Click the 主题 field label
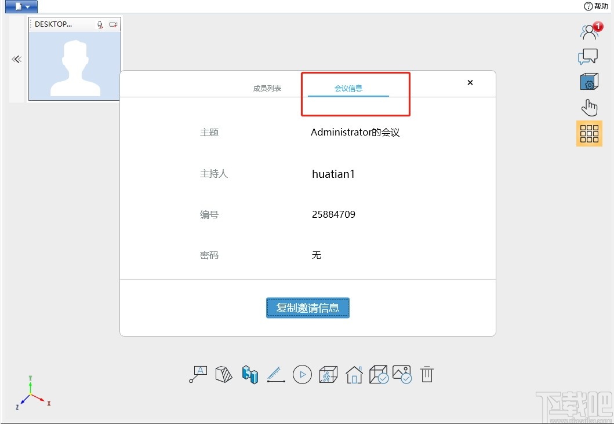The image size is (614, 424). (209, 132)
